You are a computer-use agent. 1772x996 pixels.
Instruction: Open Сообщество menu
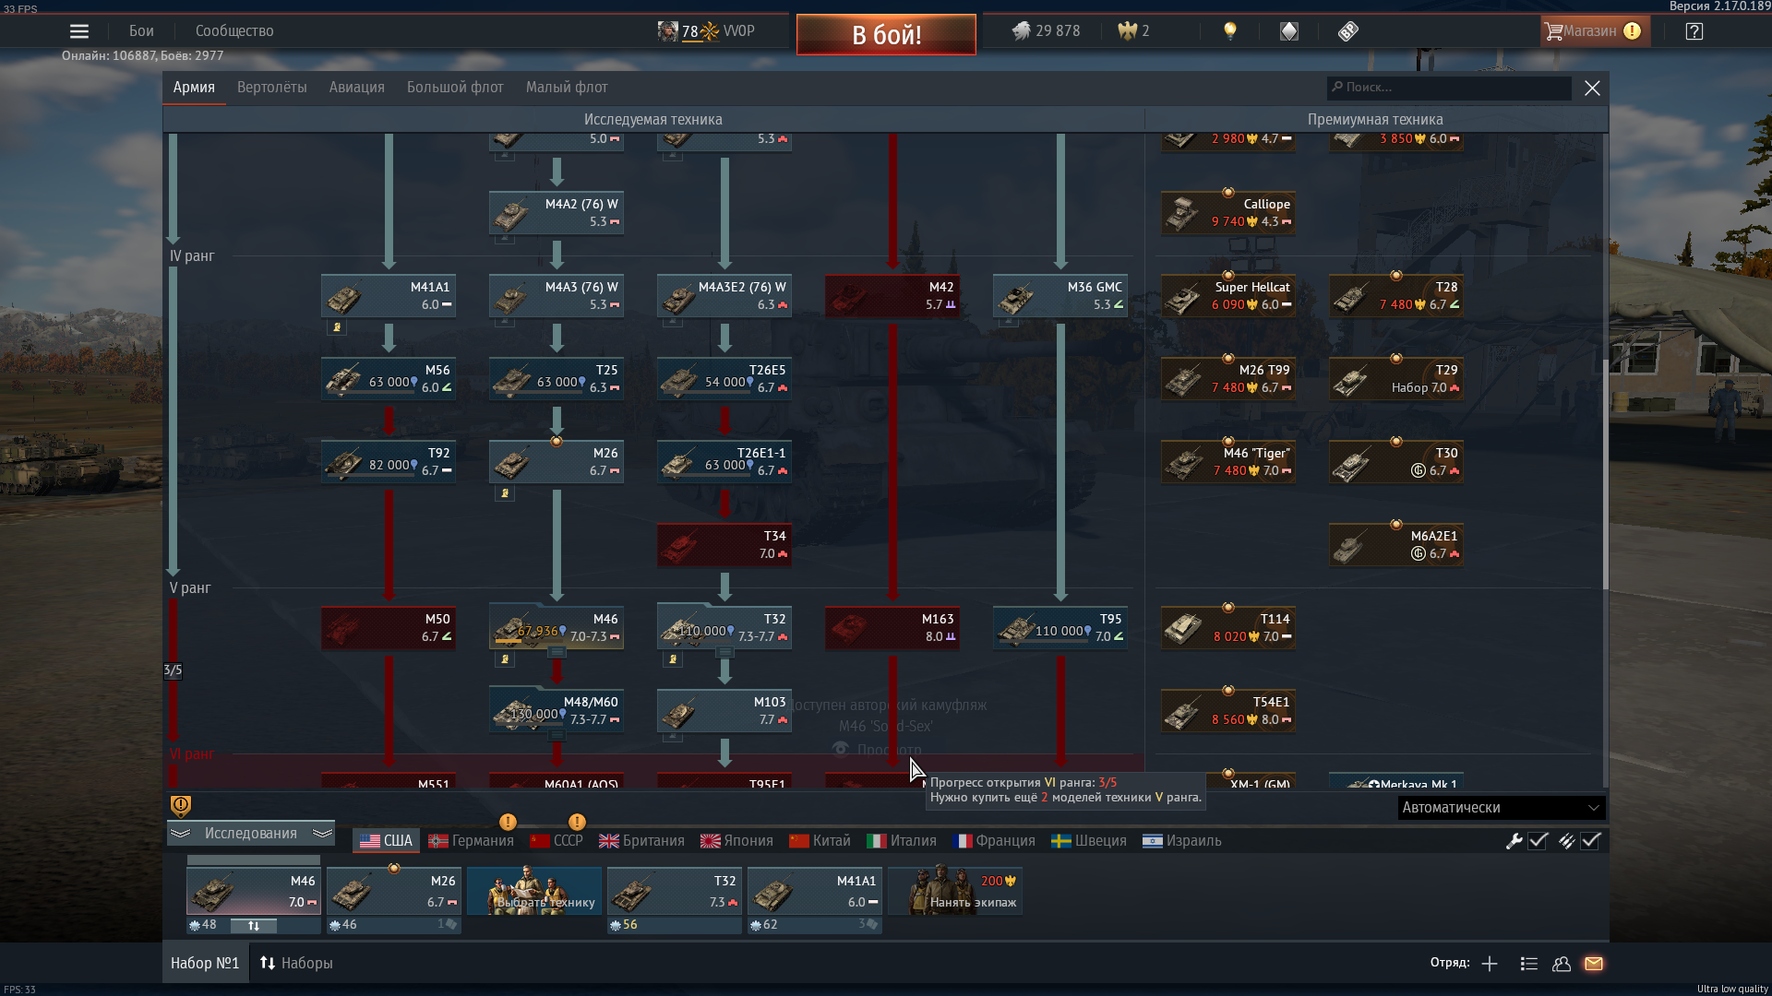coord(234,31)
